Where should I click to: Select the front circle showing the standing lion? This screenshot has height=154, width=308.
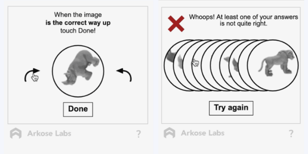click(x=274, y=65)
